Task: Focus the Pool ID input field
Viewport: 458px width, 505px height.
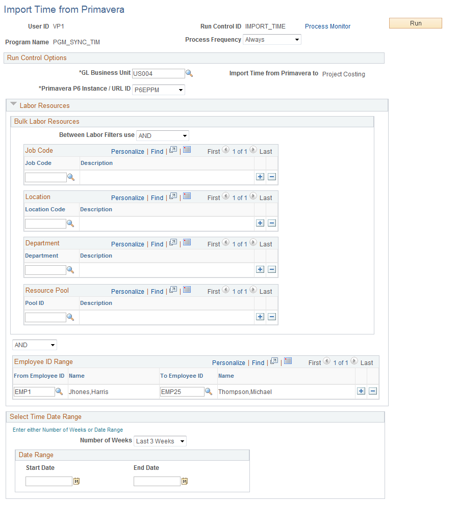Action: tap(45, 318)
